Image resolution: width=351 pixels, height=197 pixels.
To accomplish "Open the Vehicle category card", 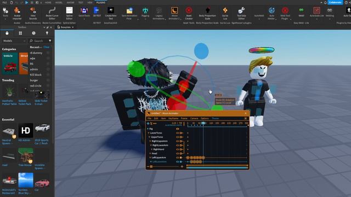I will point(10,63).
